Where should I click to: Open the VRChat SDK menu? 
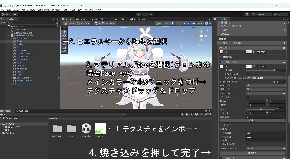click(x=76, y=10)
